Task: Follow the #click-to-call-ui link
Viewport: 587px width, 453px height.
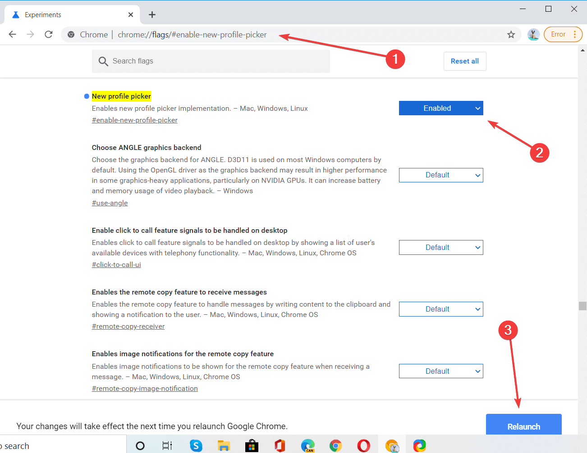Action: (x=116, y=265)
